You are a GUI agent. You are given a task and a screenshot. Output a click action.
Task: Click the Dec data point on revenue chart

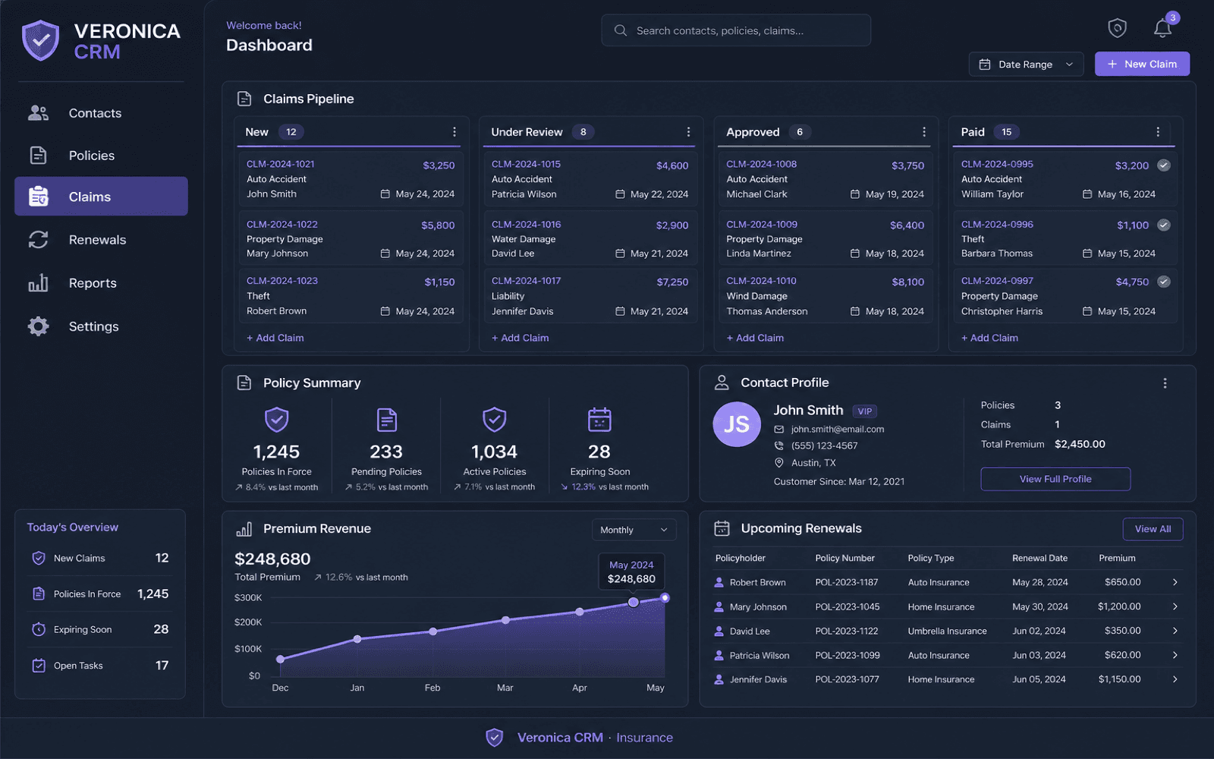(x=281, y=659)
